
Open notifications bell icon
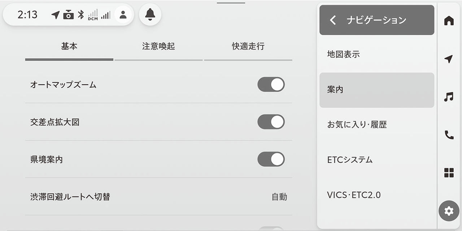coord(150,14)
